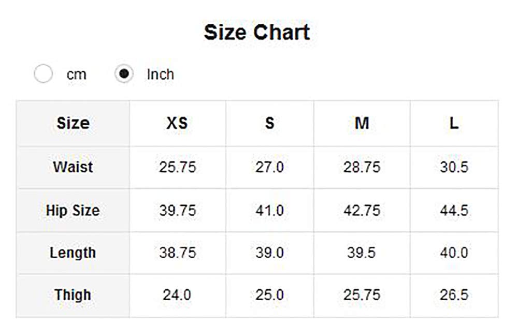Click the L column header
Image resolution: width=518 pixels, height=324 pixels.
454,124
